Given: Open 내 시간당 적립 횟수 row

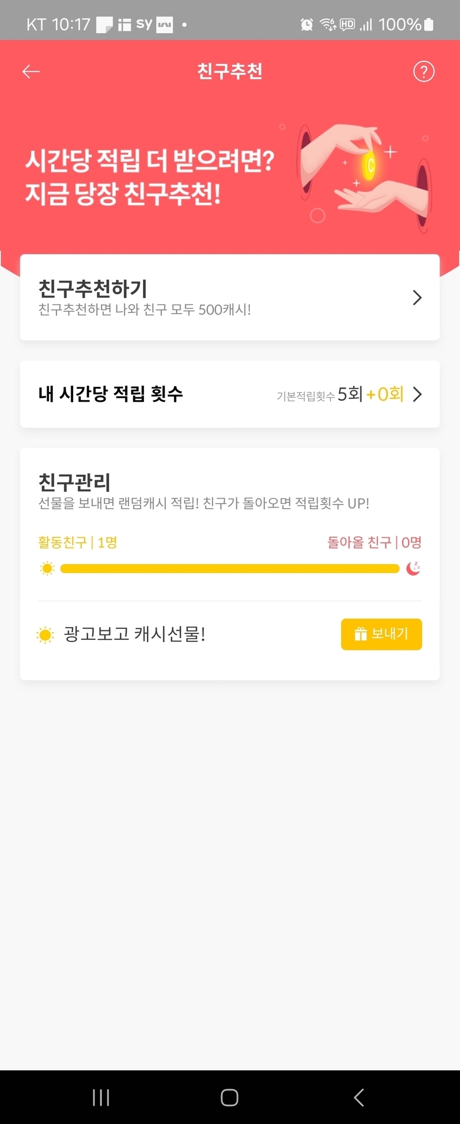Looking at the screenshot, I should click(111, 394).
